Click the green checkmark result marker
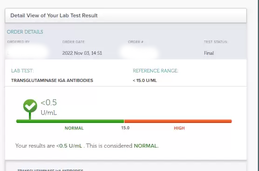259x171 pixels. pos(30,106)
